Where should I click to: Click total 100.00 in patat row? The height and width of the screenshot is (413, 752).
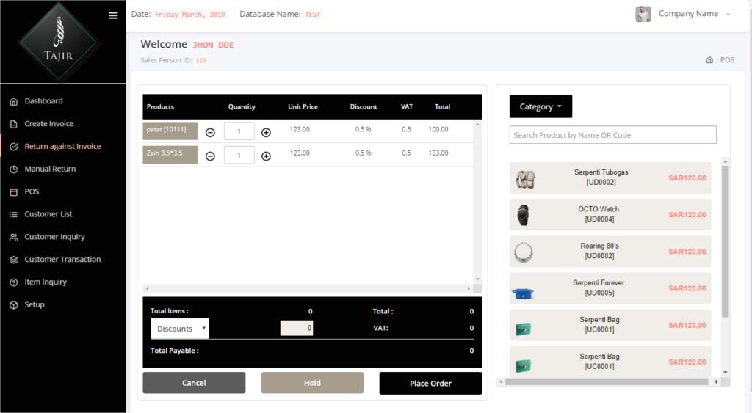pos(438,129)
